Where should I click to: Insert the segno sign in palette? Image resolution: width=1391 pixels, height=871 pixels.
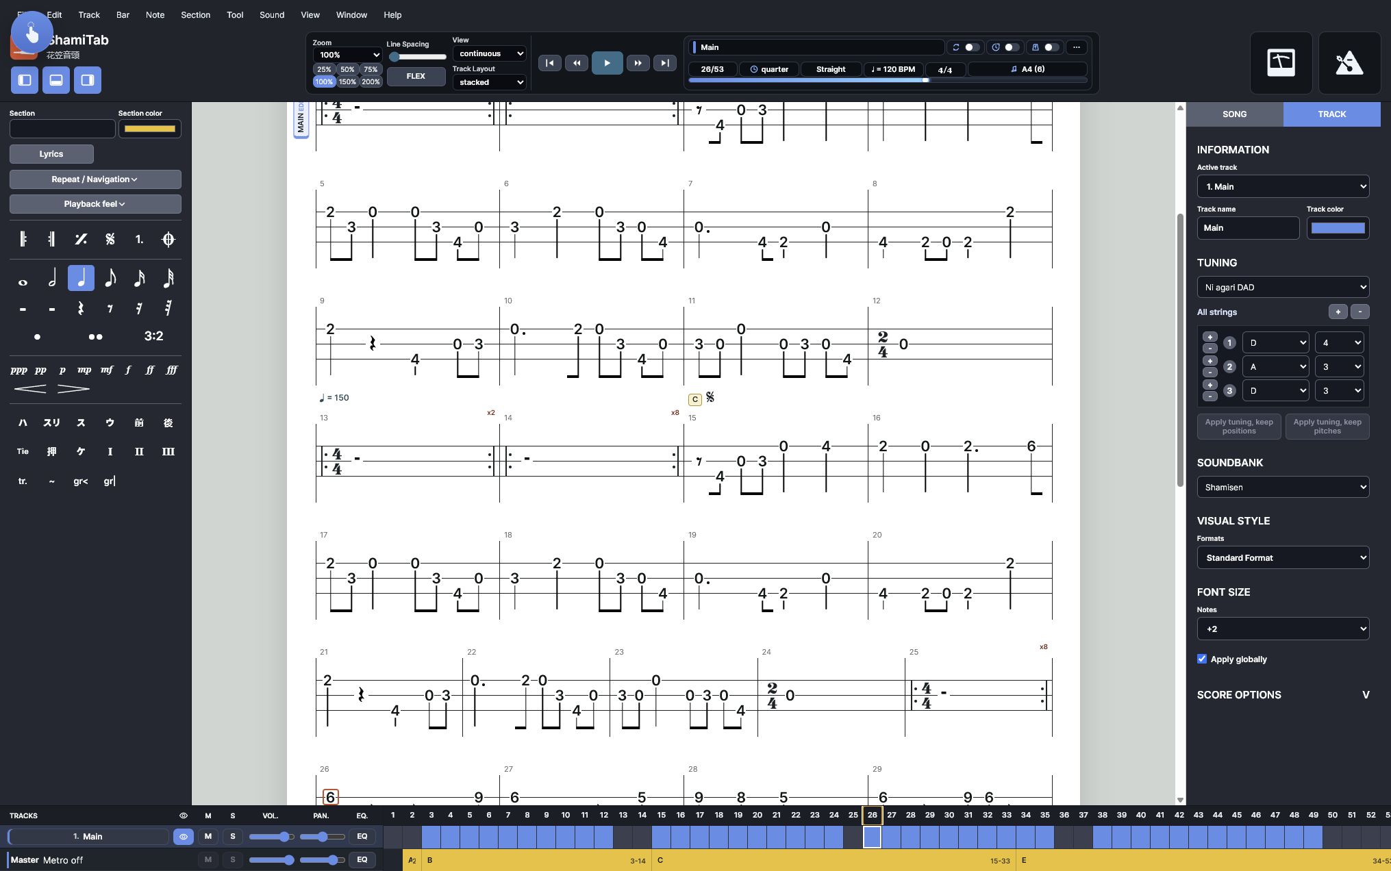point(110,239)
